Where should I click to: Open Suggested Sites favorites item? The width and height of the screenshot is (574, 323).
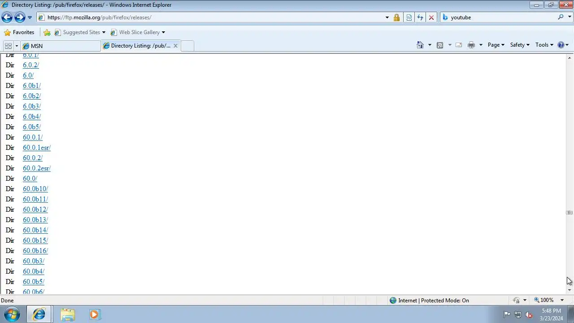tap(80, 32)
